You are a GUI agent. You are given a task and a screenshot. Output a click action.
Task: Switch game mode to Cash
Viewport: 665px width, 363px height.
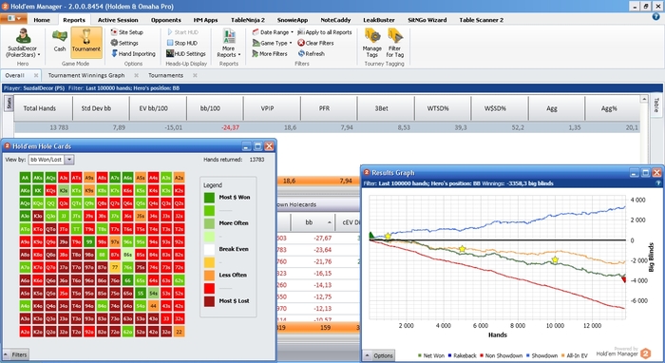tap(59, 40)
